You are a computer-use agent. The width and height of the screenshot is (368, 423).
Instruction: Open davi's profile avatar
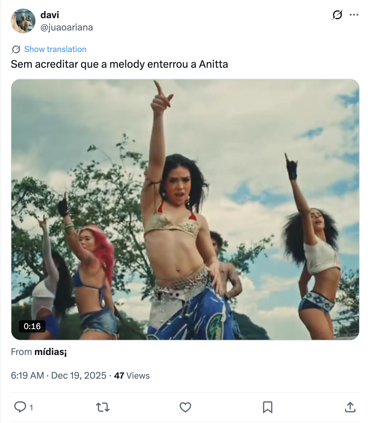pyautogui.click(x=23, y=21)
